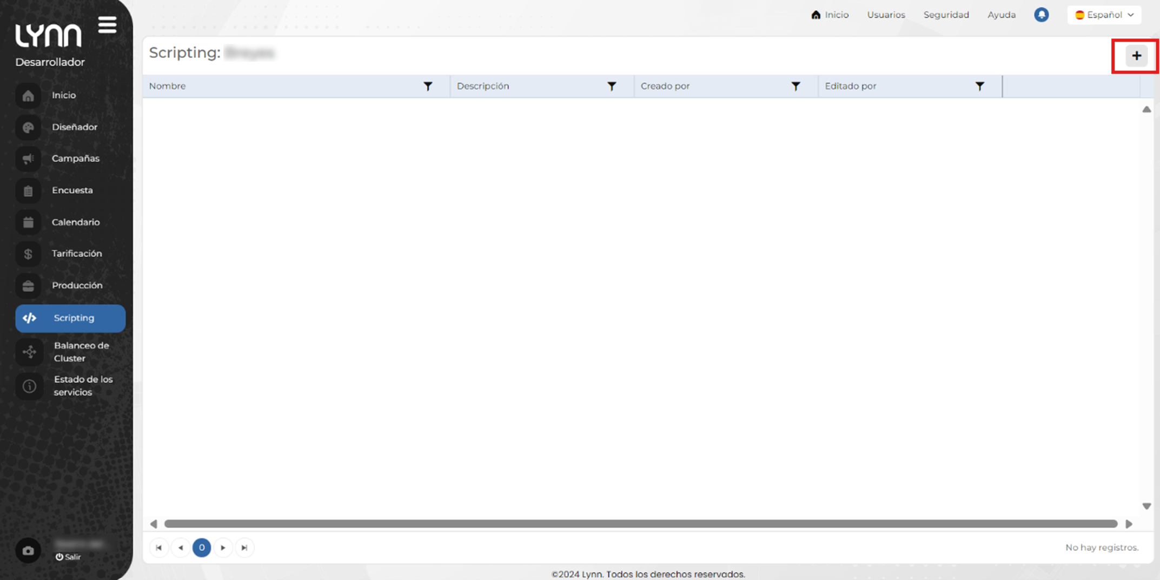The width and height of the screenshot is (1160, 580).
Task: Click the Estado de los servicios info icon
Action: click(x=29, y=386)
